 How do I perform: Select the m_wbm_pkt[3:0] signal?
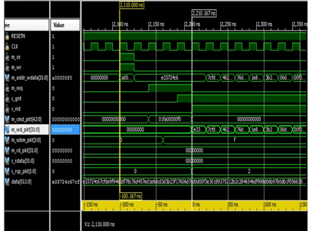pos(26,140)
